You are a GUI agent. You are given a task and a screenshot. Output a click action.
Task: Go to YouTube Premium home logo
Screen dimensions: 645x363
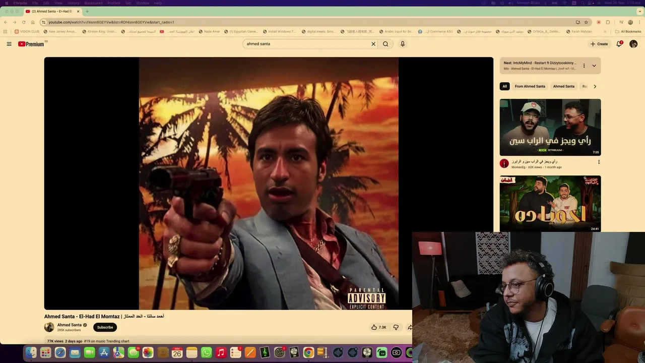pyautogui.click(x=31, y=44)
